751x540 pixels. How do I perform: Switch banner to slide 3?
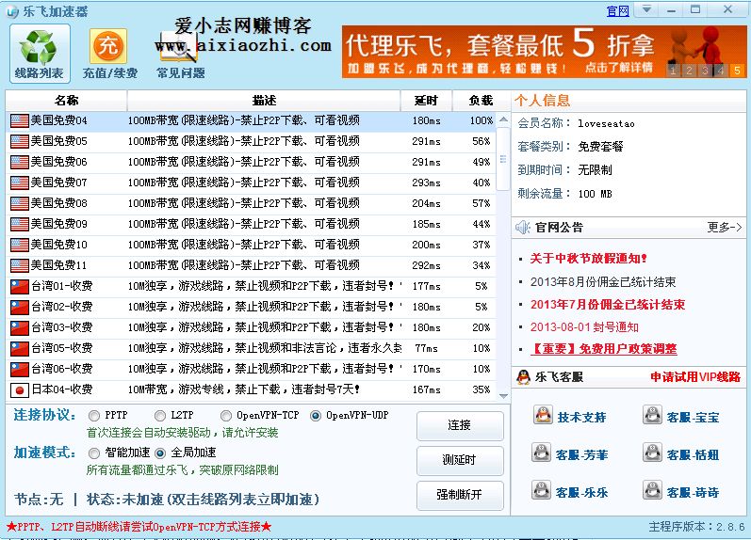point(705,71)
